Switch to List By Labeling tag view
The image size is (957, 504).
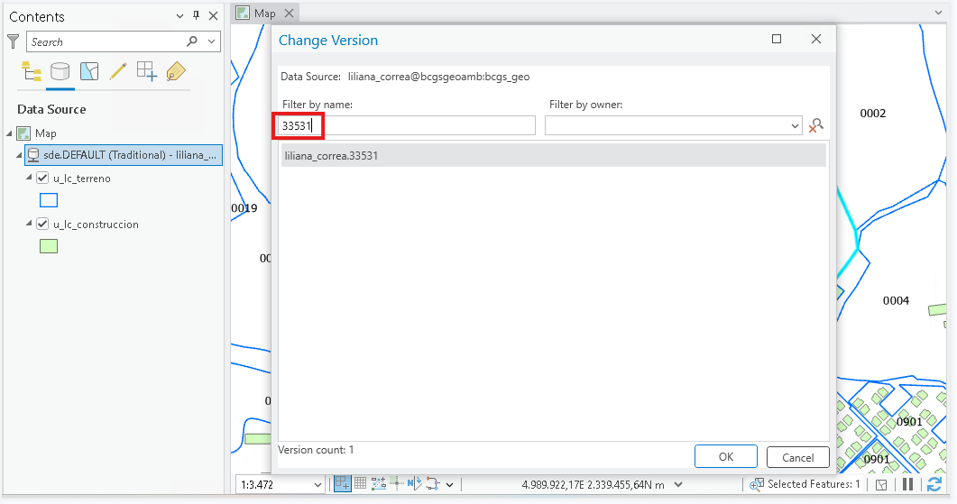176,71
